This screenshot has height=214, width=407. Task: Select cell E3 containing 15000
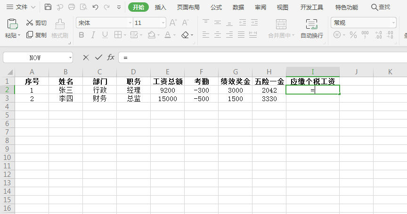[168, 99]
